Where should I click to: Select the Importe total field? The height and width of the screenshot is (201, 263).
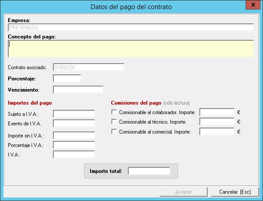pyautogui.click(x=149, y=171)
